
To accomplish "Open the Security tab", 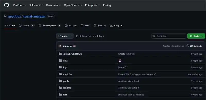I will click(100, 26).
